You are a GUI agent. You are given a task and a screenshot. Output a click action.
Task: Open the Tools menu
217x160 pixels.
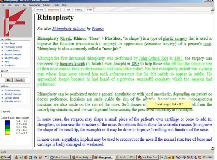[56, 5]
